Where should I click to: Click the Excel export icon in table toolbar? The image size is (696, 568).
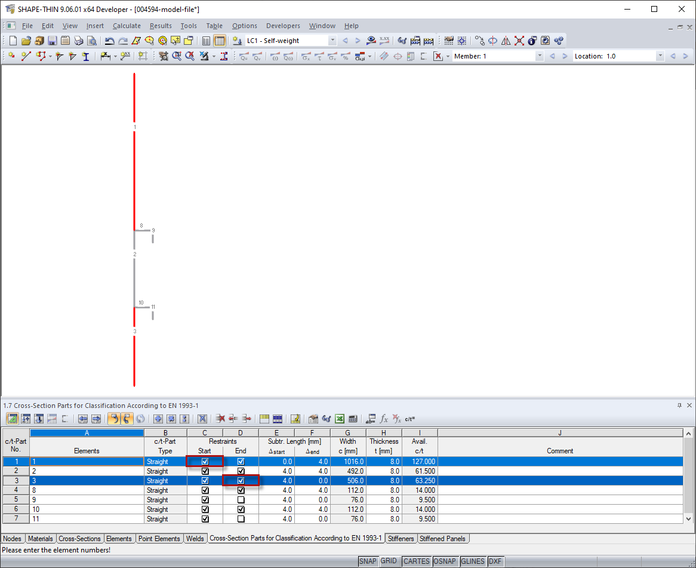click(340, 419)
